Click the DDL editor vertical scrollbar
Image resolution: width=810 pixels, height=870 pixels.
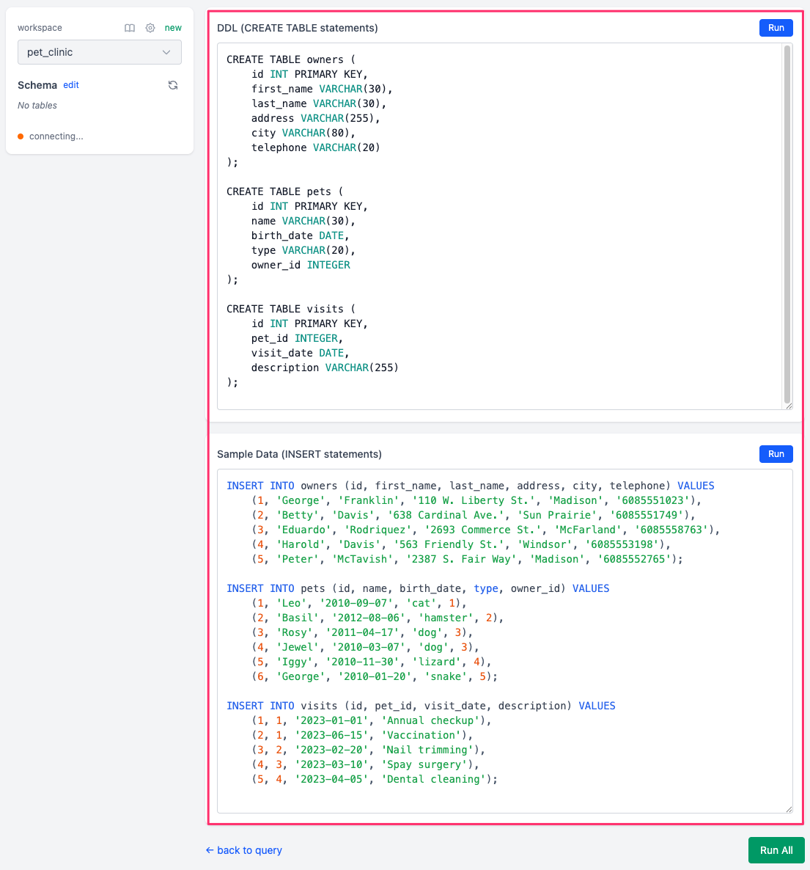click(787, 220)
